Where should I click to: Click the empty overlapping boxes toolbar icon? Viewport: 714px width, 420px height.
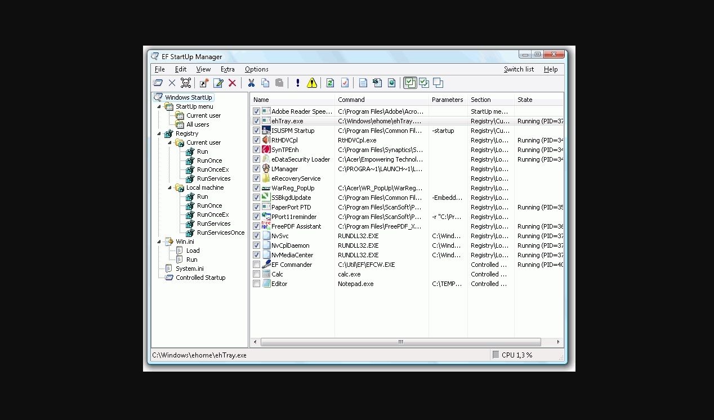coord(438,83)
